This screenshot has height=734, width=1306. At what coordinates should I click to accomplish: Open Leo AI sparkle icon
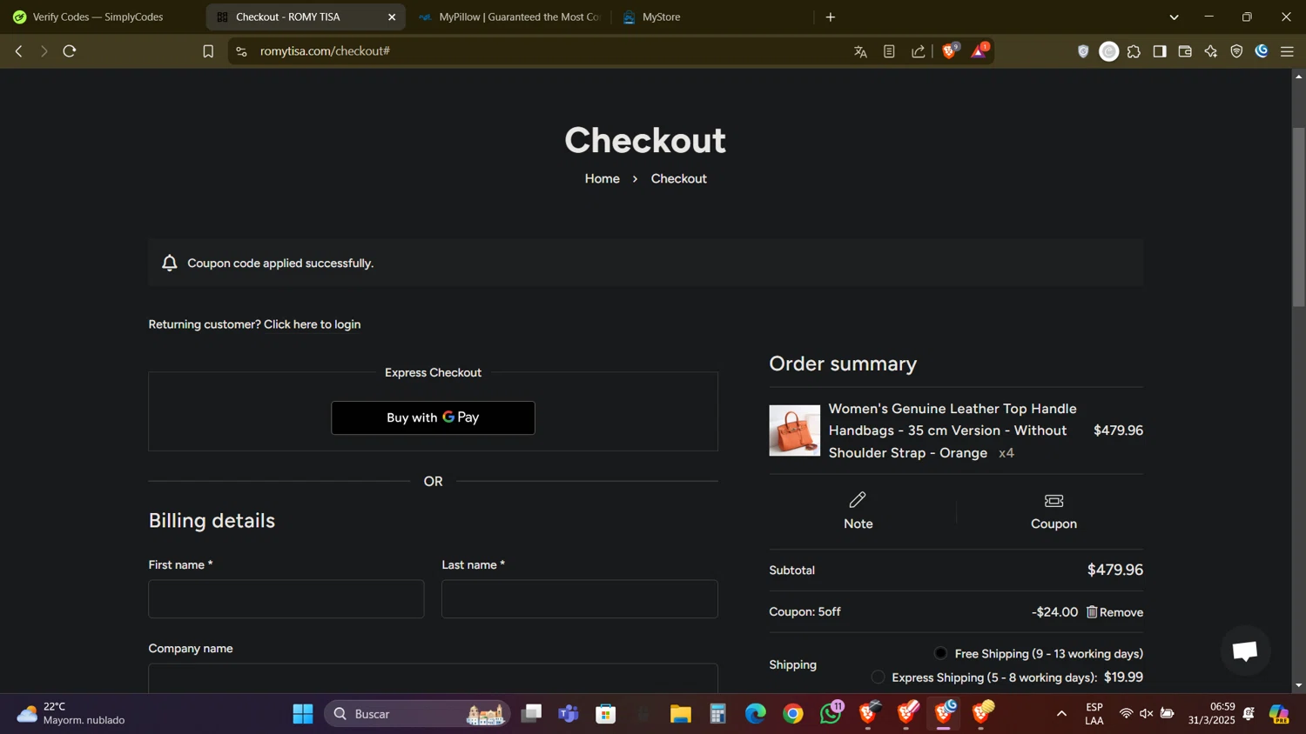coord(1211,51)
